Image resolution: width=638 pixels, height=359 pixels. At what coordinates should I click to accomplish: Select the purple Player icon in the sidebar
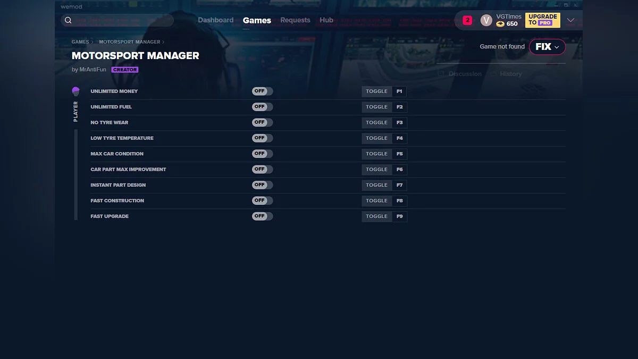tap(75, 90)
